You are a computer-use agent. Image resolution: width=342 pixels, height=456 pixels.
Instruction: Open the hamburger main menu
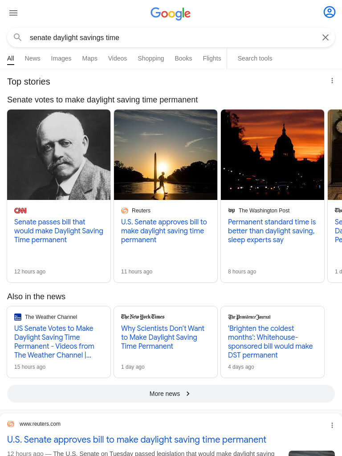(x=13, y=13)
